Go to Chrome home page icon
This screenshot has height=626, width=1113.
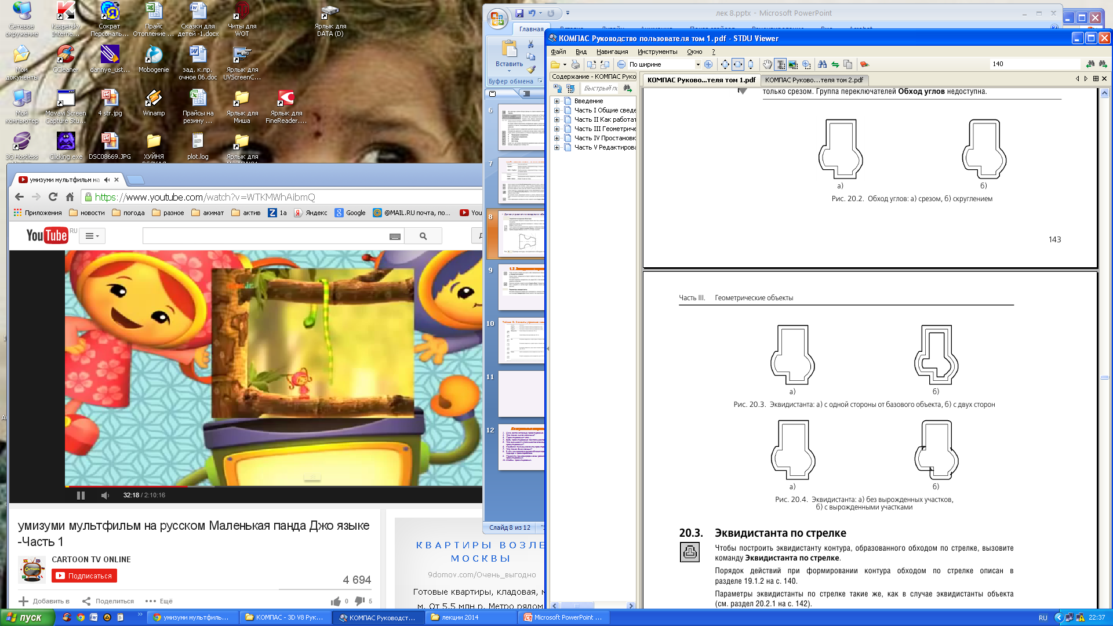[x=70, y=197]
